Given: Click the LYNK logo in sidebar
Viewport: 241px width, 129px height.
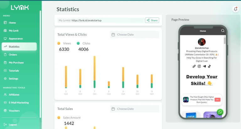Looking at the screenshot, I should [20, 8].
